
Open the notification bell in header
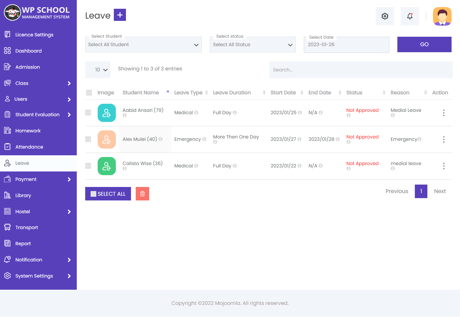point(410,16)
